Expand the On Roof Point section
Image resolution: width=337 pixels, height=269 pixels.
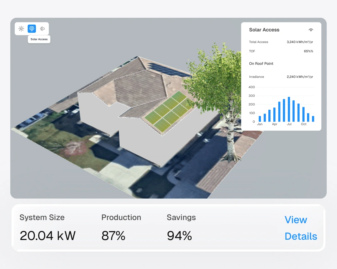click(261, 64)
